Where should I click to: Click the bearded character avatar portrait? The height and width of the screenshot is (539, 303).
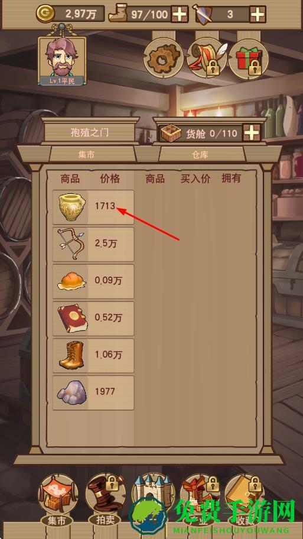[x=62, y=61]
